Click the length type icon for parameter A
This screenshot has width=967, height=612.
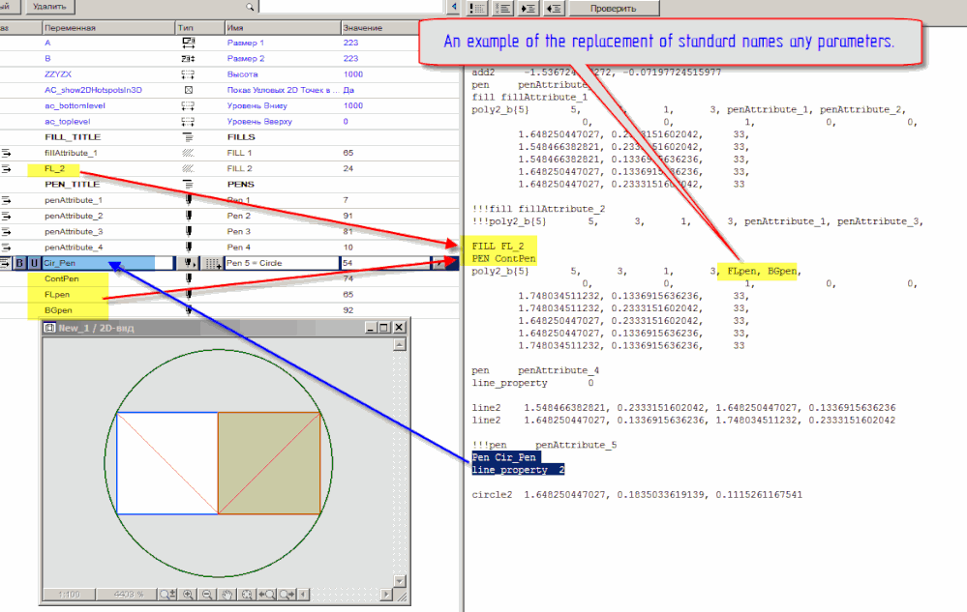coord(189,43)
